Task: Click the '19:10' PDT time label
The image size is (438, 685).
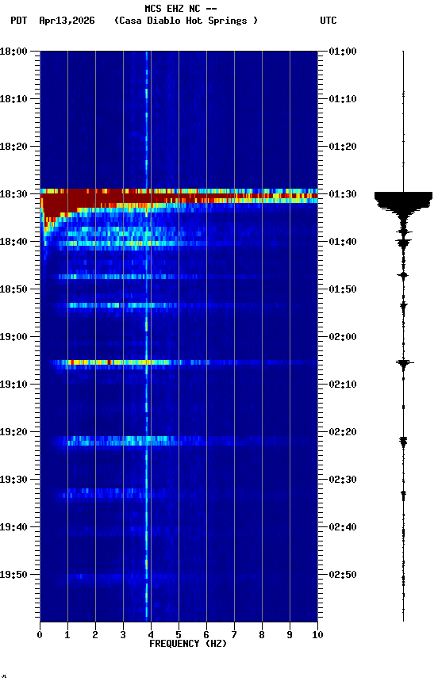Action: coord(13,385)
